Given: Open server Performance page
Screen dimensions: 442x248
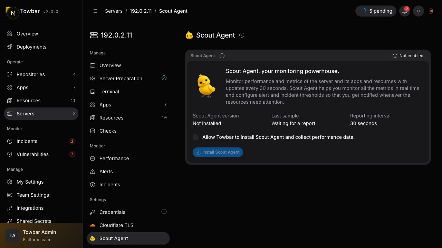Looking at the screenshot, I should point(128,158).
